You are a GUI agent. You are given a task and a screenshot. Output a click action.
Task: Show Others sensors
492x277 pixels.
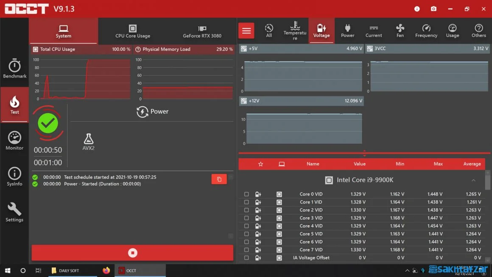478,31
